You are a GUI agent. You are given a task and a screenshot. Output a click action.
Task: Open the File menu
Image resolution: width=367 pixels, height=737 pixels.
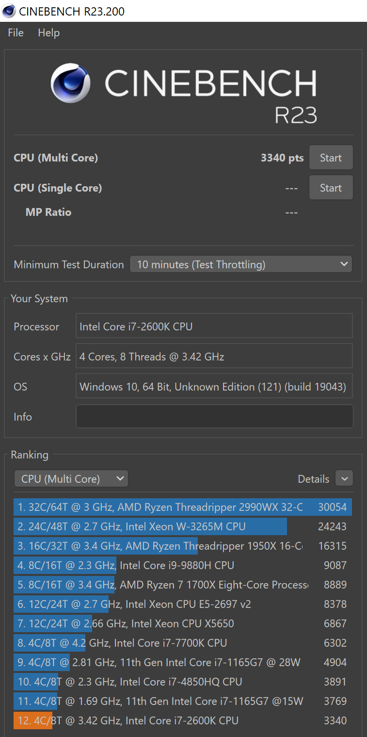click(16, 33)
